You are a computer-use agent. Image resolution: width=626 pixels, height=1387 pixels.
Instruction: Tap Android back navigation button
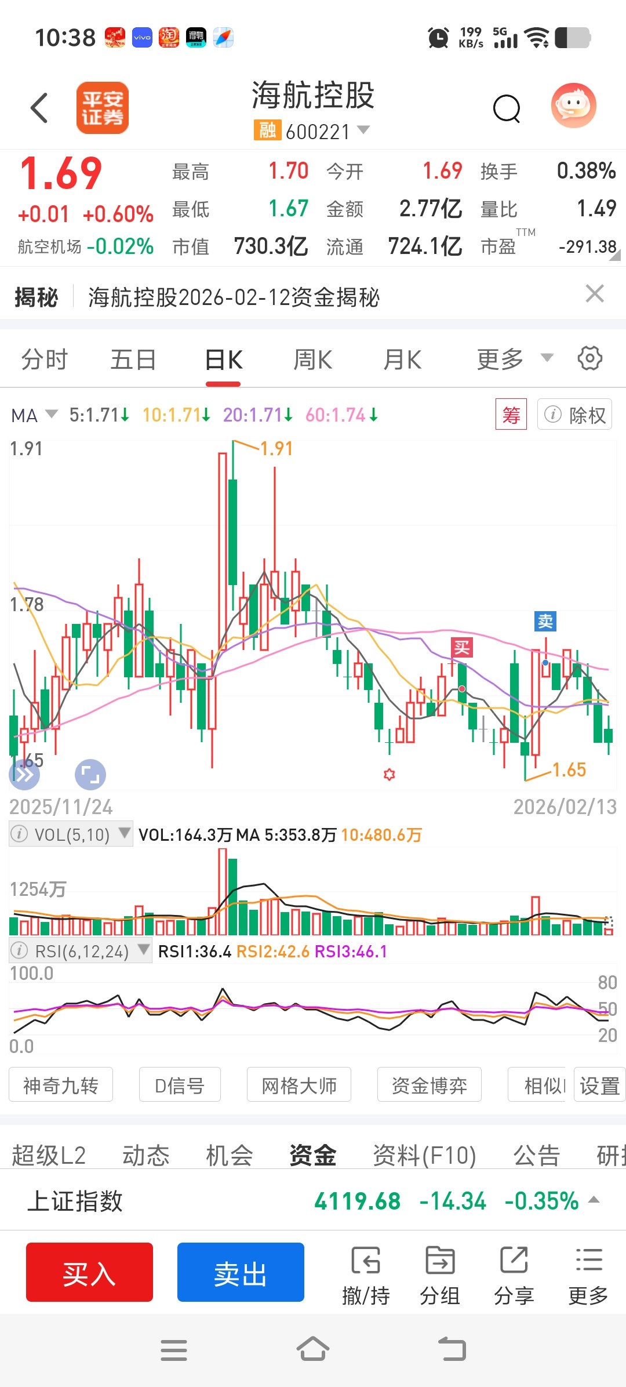(x=452, y=1349)
